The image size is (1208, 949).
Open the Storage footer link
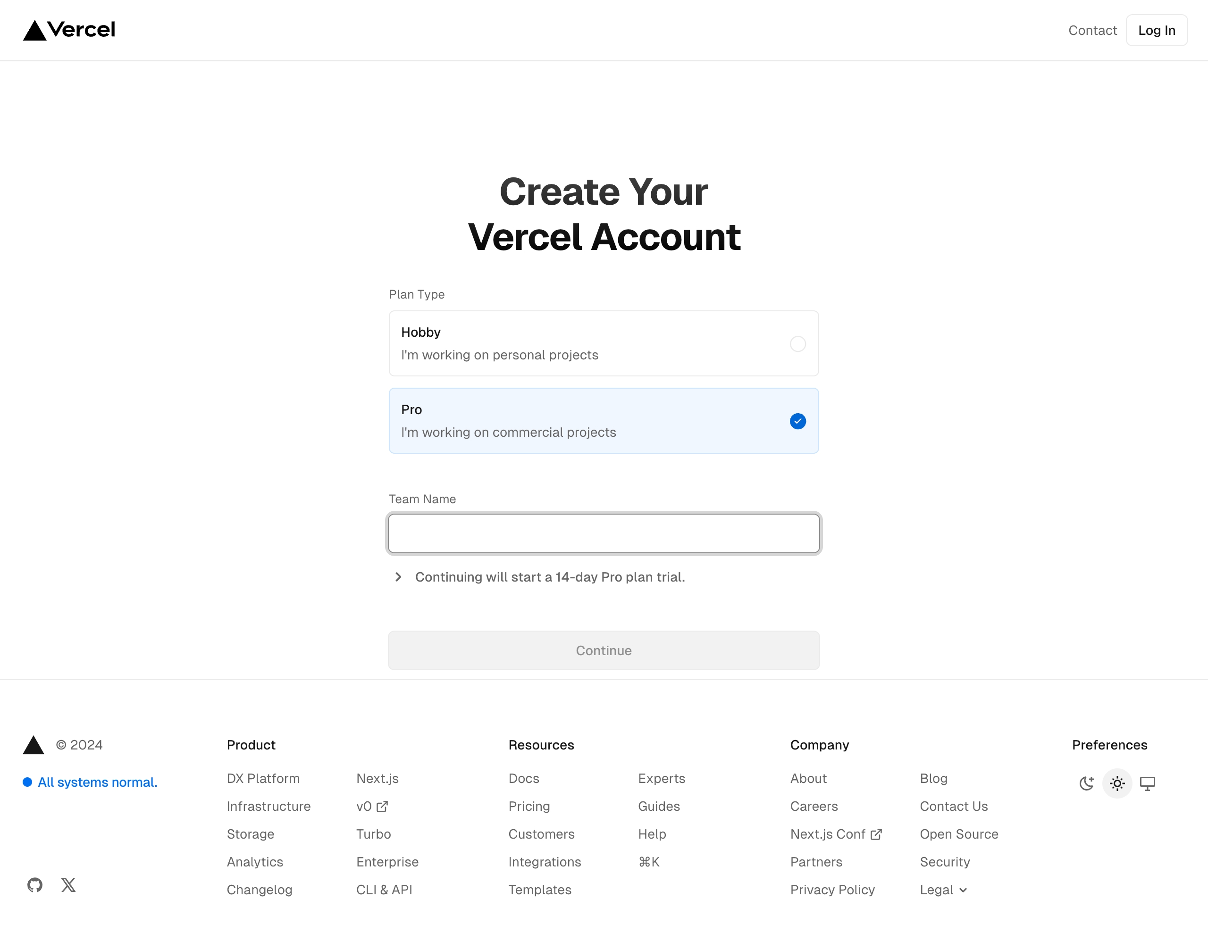tap(250, 834)
